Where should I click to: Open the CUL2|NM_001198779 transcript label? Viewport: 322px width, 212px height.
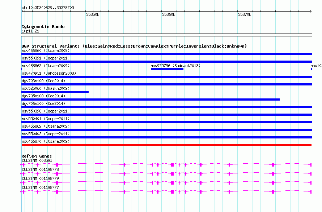[40, 178]
